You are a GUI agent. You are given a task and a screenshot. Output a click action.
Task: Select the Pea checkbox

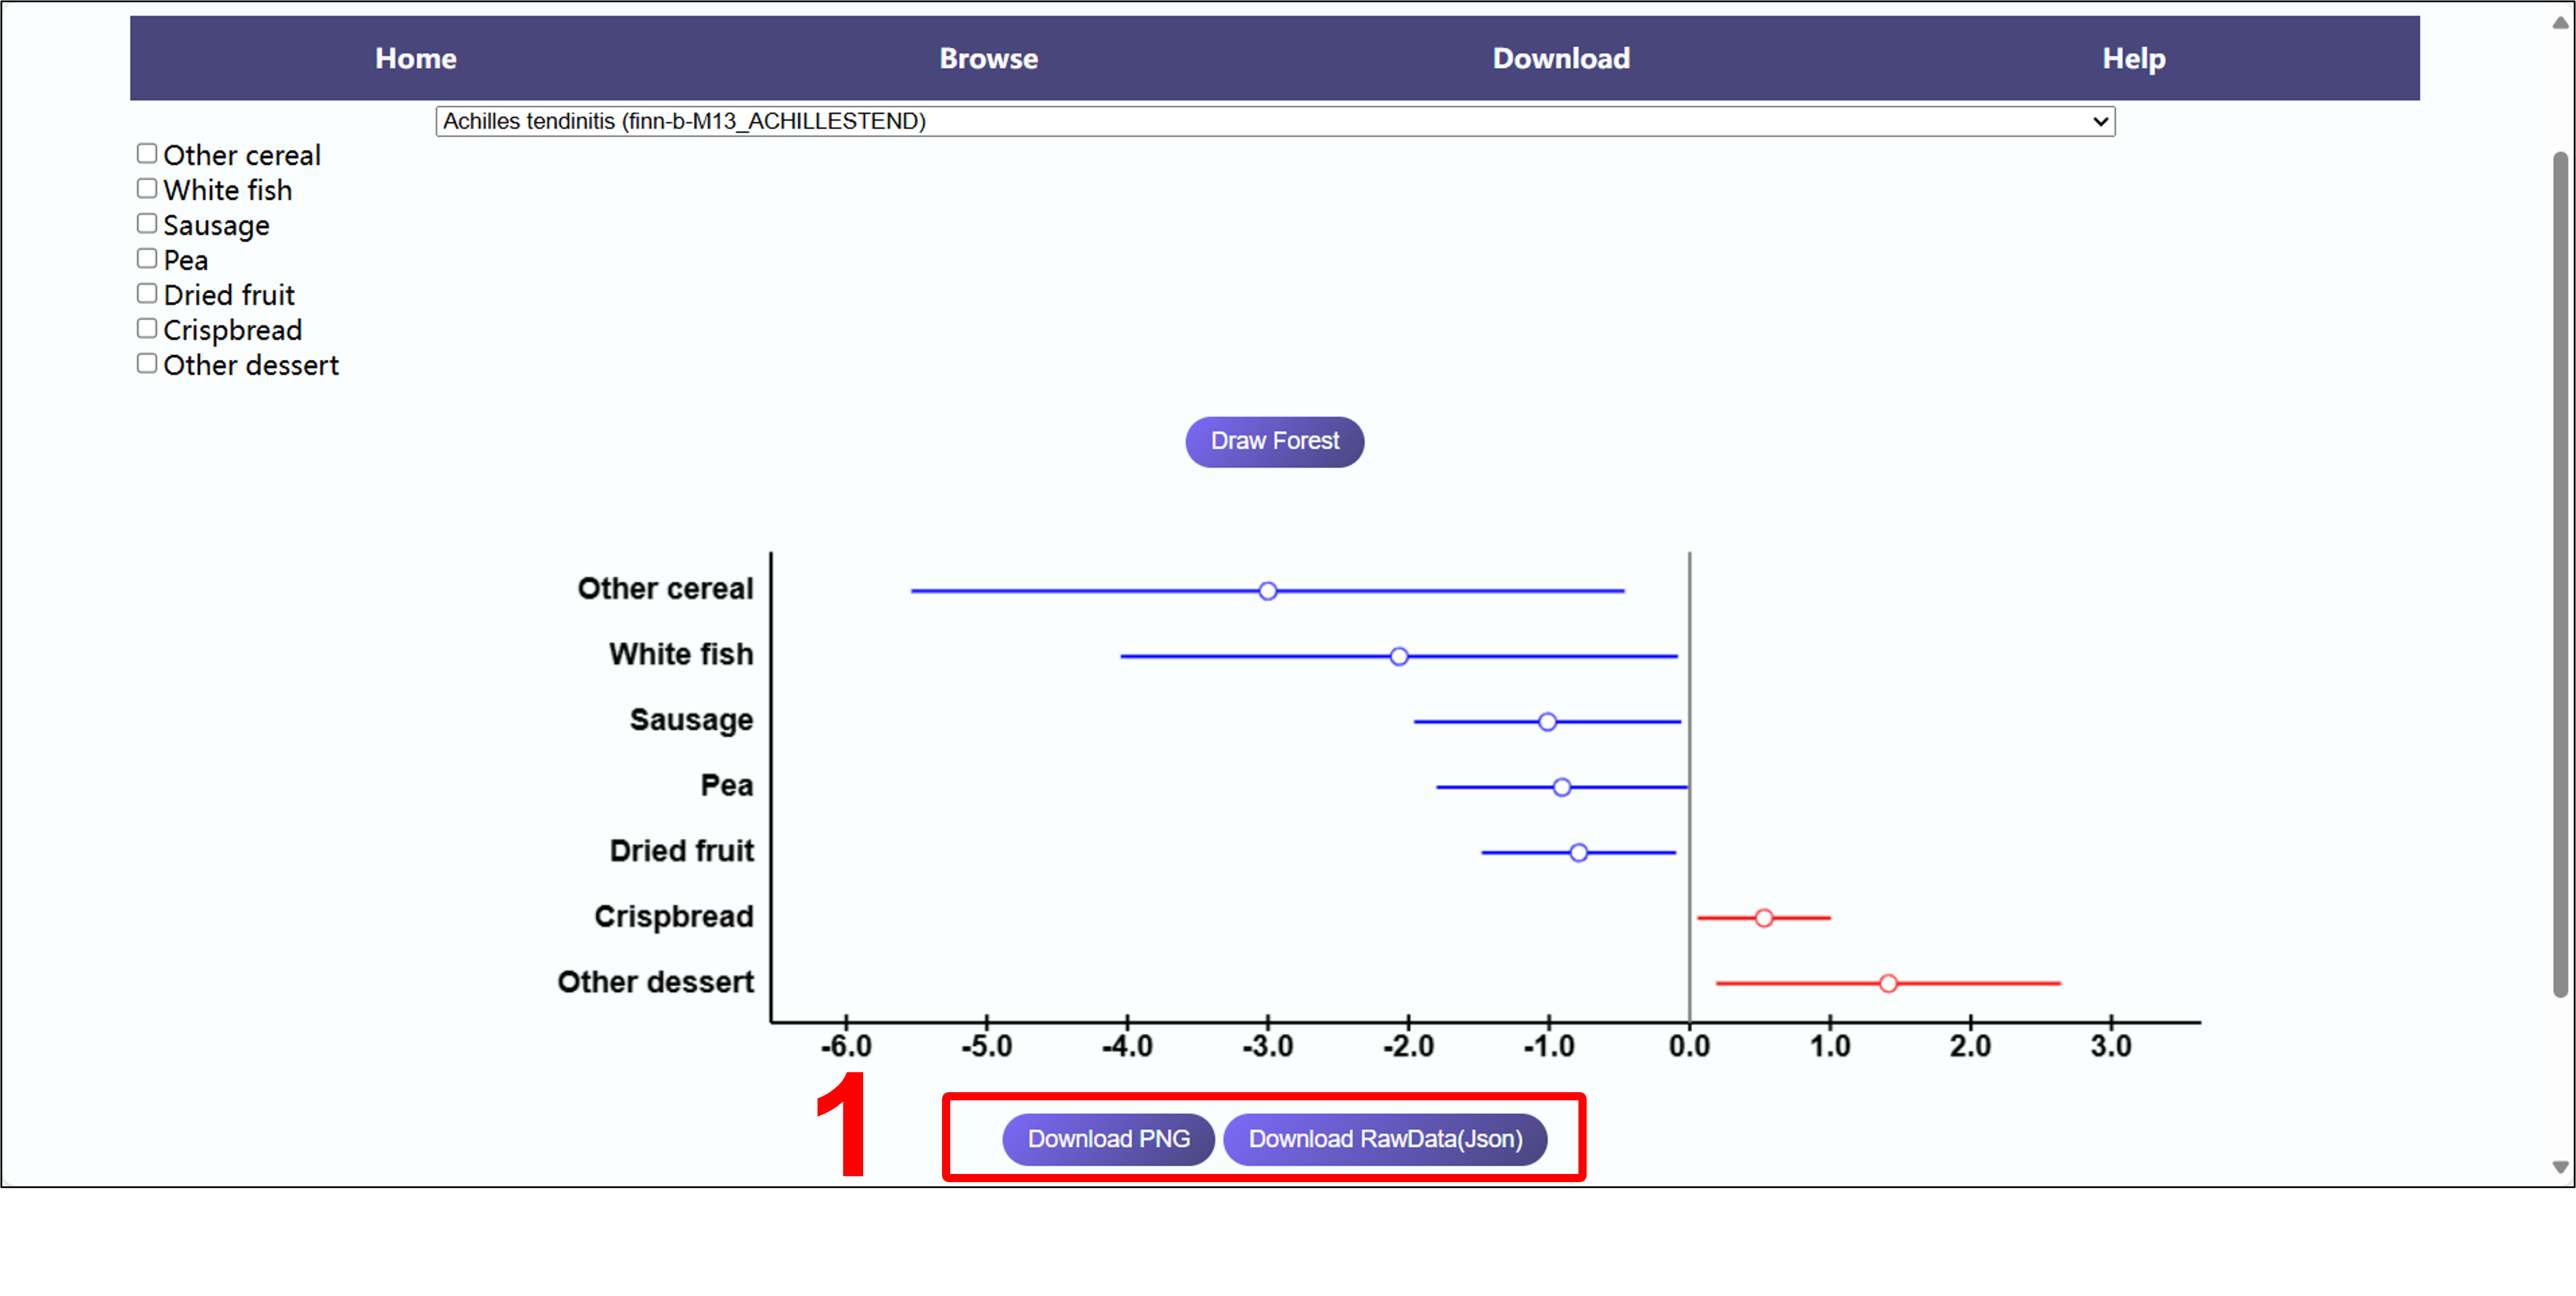click(147, 259)
